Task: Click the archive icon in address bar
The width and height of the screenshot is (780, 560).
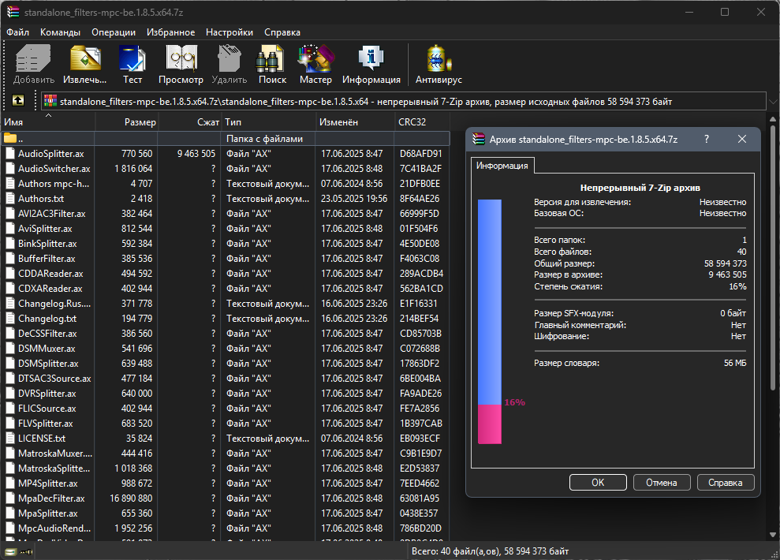Action: (x=50, y=102)
